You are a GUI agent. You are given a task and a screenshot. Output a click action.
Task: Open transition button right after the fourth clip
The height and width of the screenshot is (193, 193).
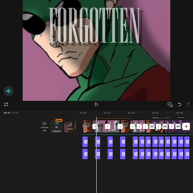click(133, 126)
